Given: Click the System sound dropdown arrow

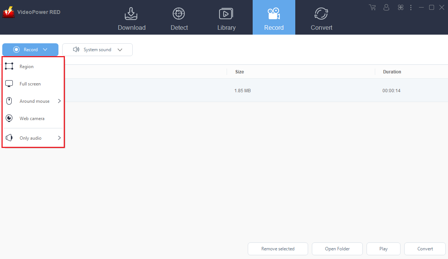Looking at the screenshot, I should pos(120,50).
